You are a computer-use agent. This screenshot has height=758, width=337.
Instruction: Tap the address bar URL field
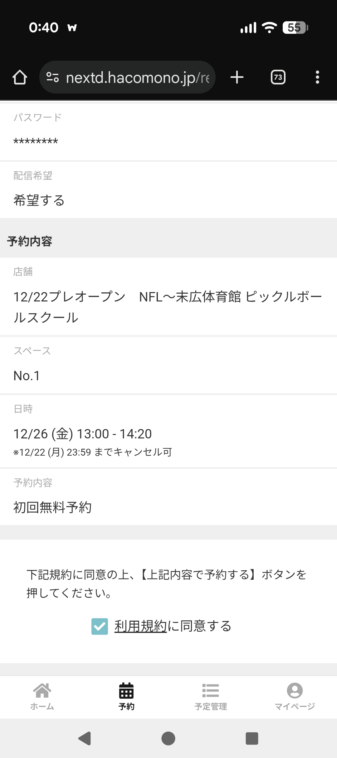click(137, 77)
